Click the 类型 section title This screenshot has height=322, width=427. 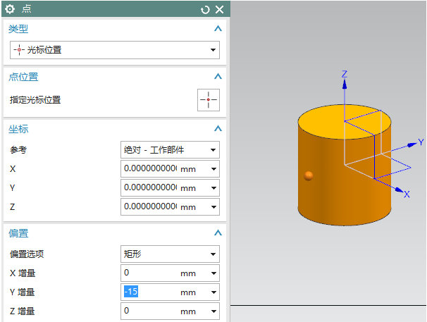[18, 29]
